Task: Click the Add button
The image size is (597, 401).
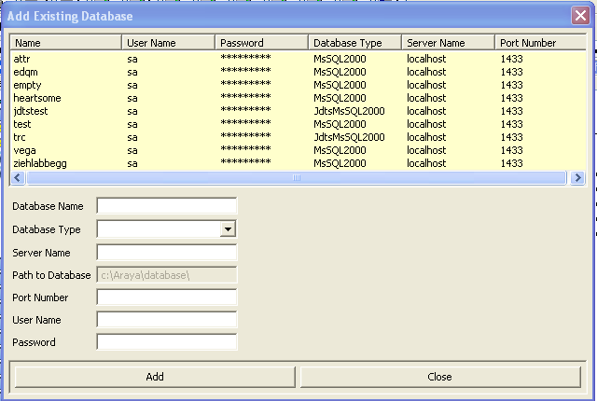Action: coord(155,377)
